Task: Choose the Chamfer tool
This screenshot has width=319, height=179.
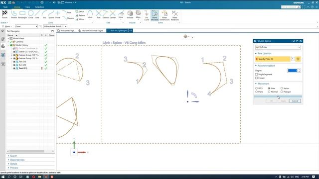Action: pyautogui.click(x=68, y=18)
